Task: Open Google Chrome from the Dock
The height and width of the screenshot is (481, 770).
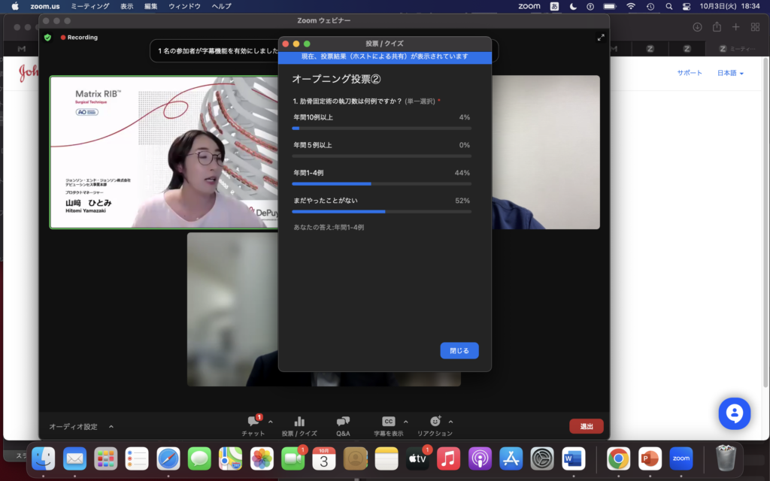Action: tap(618, 457)
